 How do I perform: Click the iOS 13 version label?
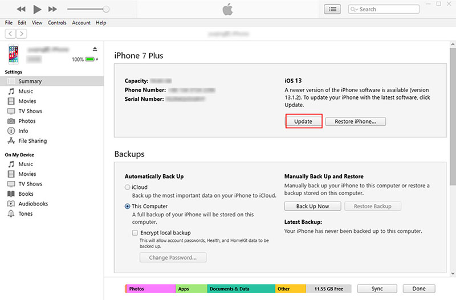293,81
